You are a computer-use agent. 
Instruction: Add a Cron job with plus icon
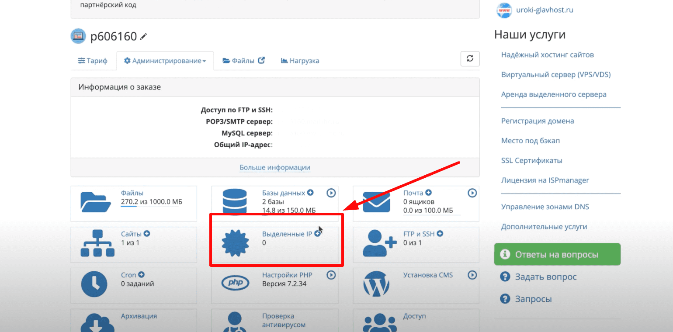pyautogui.click(x=141, y=275)
